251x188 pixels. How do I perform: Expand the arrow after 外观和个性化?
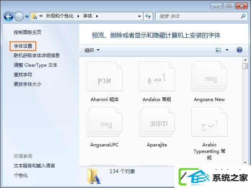pos(78,16)
